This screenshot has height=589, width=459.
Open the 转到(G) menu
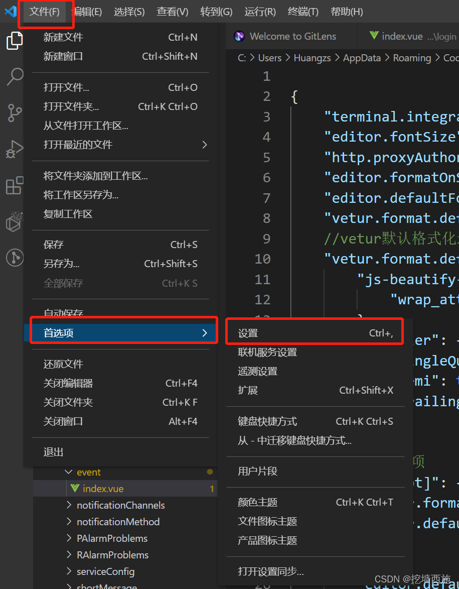pyautogui.click(x=216, y=12)
